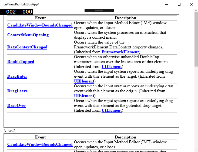Click the scrollbar up arrow

pyautogui.click(x=196, y=10)
